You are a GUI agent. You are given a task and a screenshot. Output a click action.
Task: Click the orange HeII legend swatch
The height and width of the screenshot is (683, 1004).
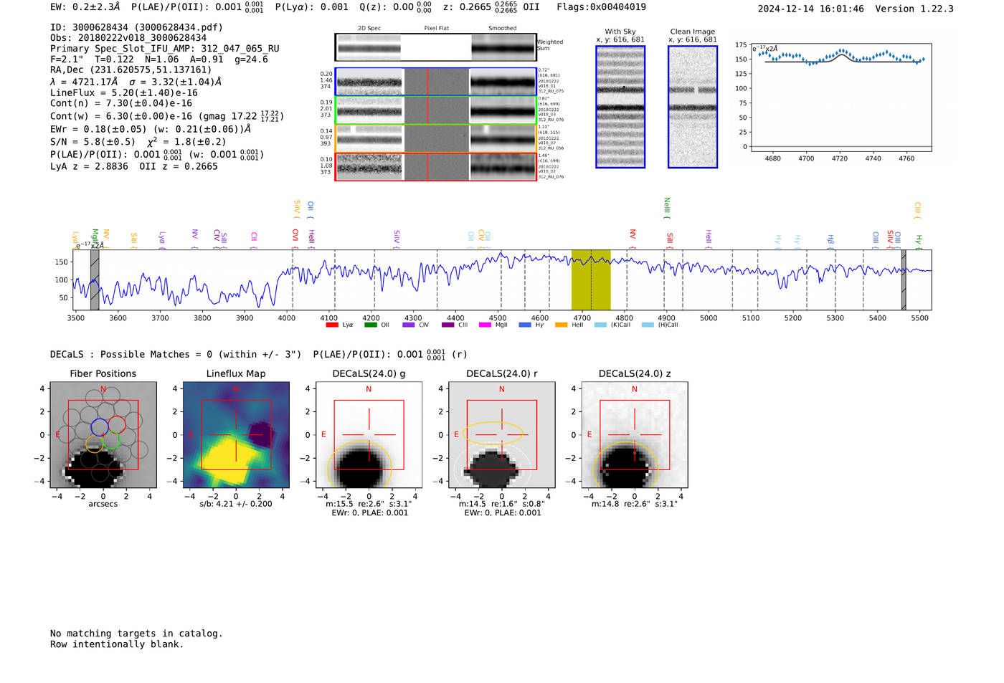click(561, 325)
